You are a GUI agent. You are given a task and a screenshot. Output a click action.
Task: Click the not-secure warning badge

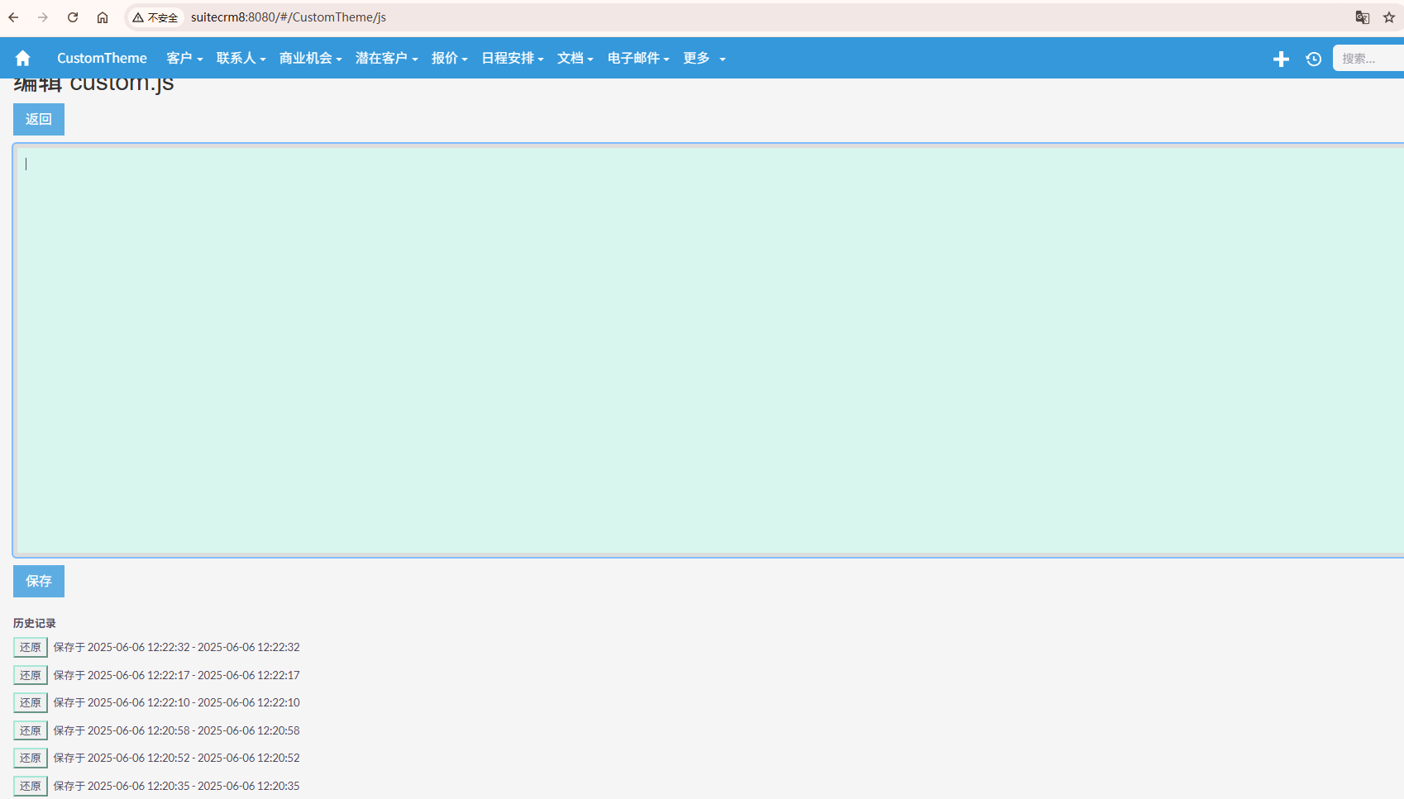[155, 17]
